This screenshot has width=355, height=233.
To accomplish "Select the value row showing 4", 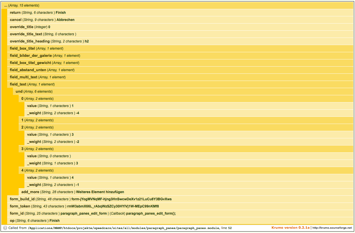I will 189,178.
